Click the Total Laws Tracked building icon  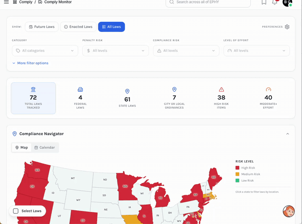(x=33, y=89)
